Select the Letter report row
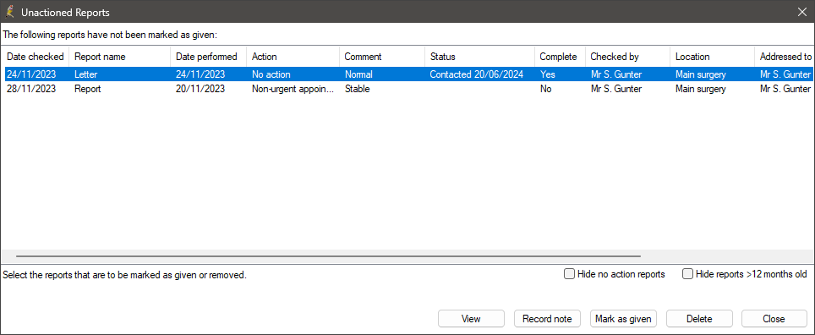 coord(407,74)
